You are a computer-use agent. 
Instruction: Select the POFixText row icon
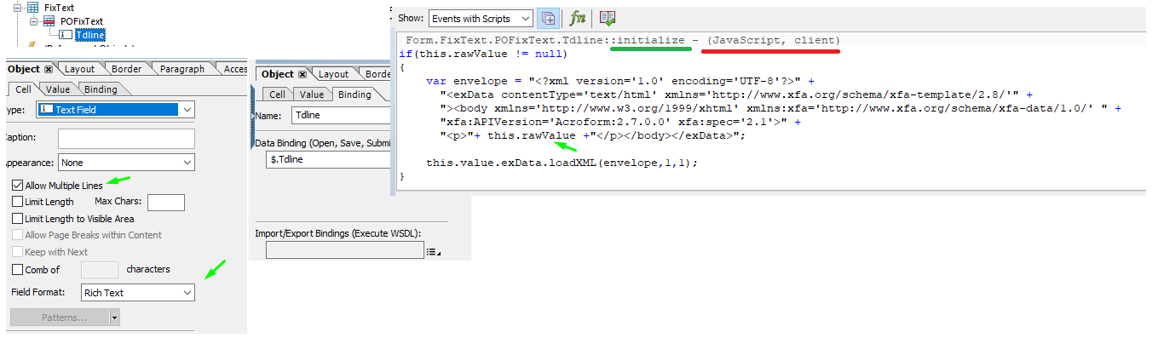(49, 20)
